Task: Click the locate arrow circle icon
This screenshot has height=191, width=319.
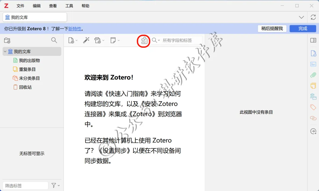Action: point(313,131)
